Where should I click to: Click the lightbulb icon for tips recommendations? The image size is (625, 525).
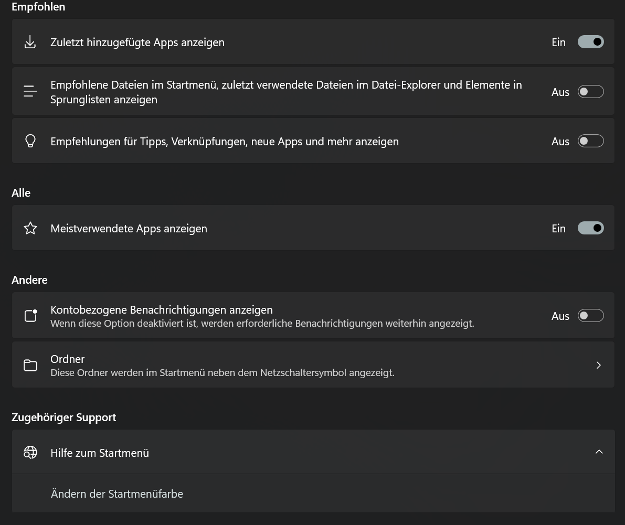click(30, 141)
